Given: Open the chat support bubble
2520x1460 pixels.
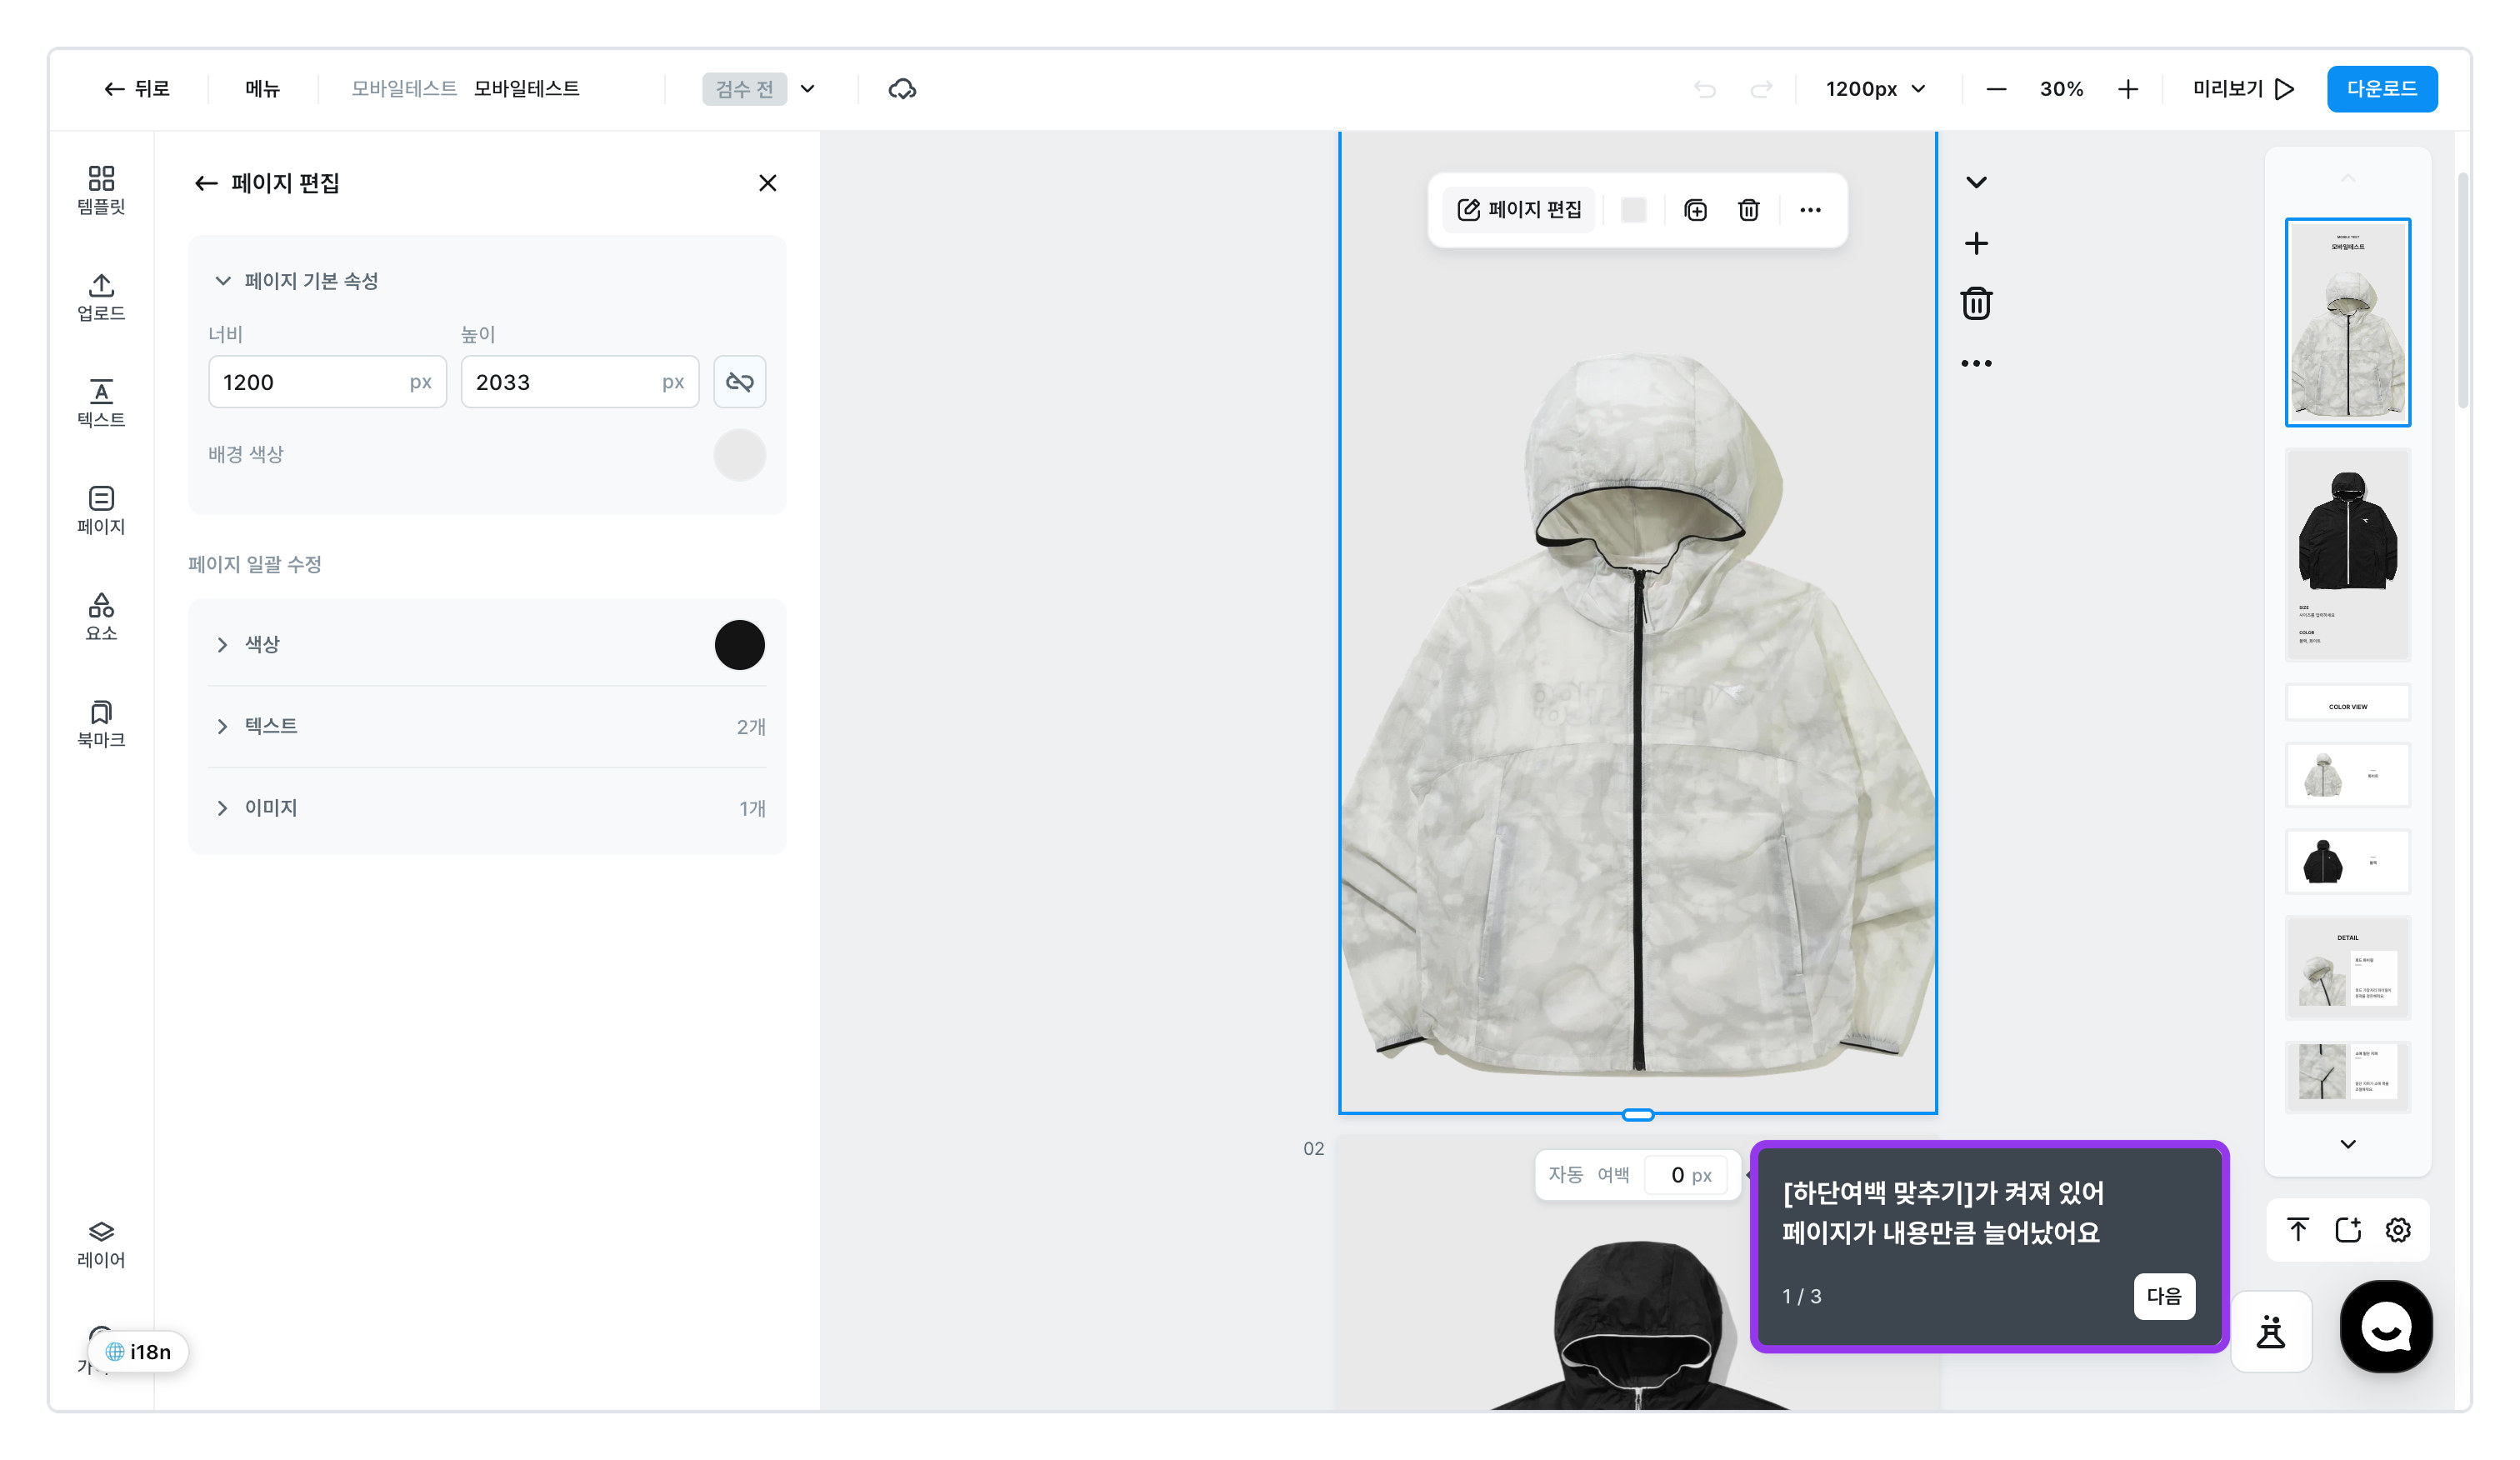Looking at the screenshot, I should point(2386,1326).
